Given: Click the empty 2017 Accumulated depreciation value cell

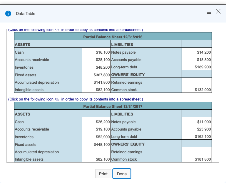Looking at the screenshot, I should (x=96, y=152).
